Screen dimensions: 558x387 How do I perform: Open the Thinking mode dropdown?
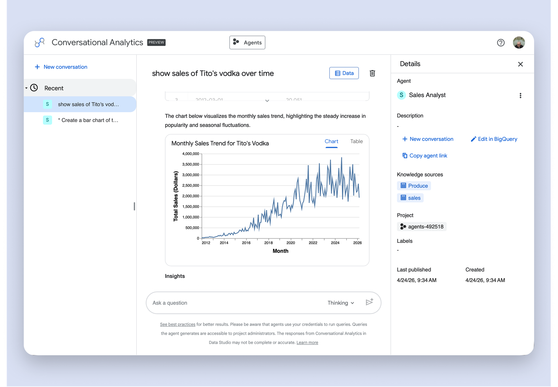coord(341,303)
